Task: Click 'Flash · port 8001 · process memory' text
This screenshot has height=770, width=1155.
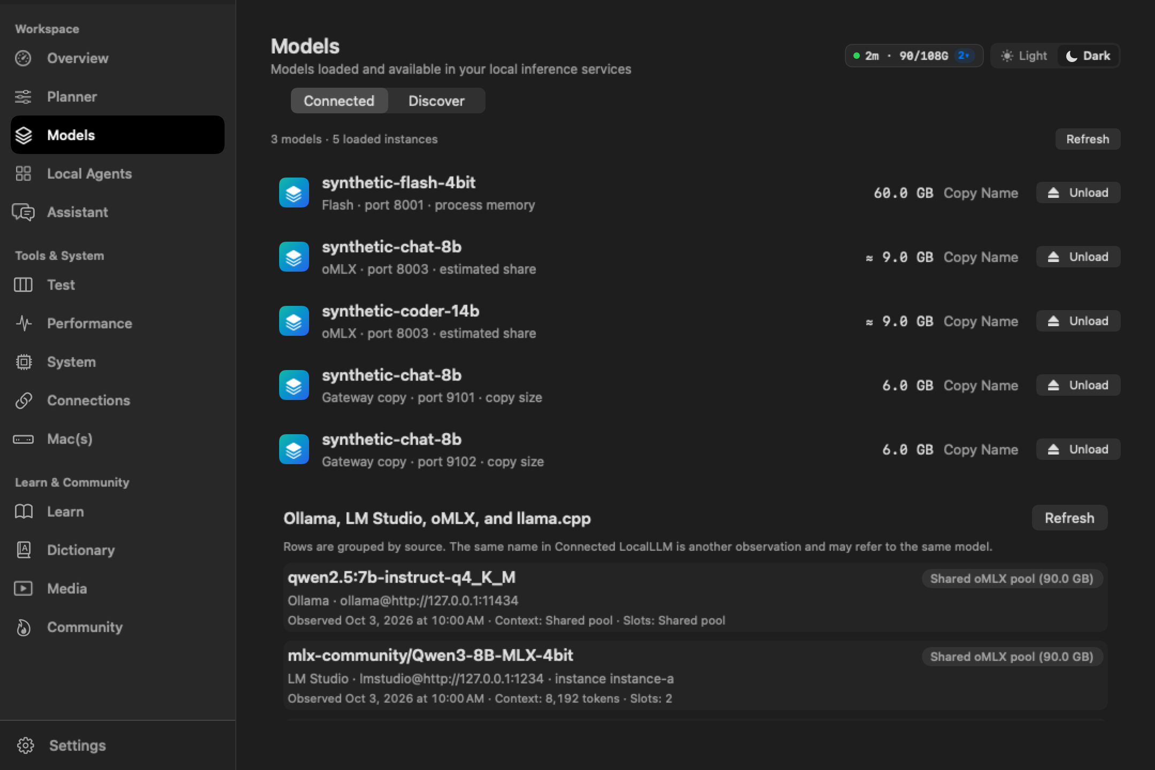Action: (x=428, y=205)
